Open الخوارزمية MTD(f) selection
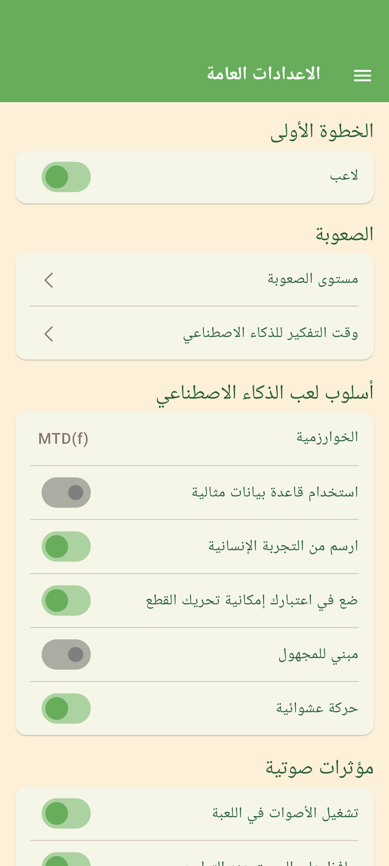Viewport: 389px width, 866px height. (63, 439)
